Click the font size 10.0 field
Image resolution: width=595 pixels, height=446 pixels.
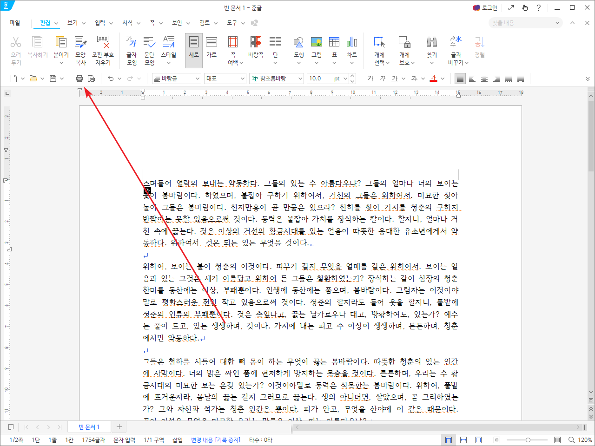click(x=319, y=79)
